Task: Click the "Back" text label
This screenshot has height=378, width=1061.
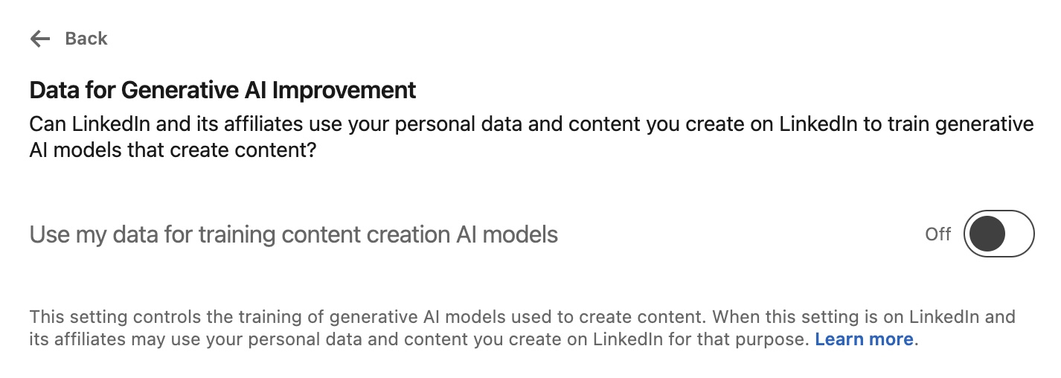Action: (x=86, y=39)
